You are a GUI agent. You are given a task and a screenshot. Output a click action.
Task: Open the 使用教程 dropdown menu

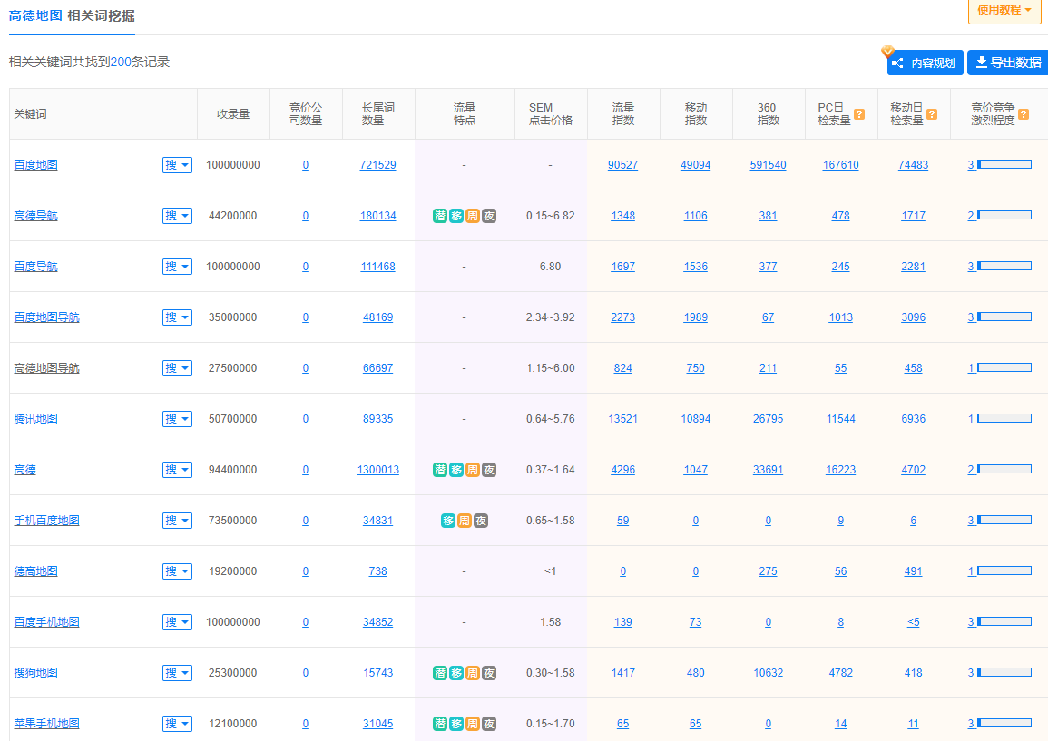1004,10
